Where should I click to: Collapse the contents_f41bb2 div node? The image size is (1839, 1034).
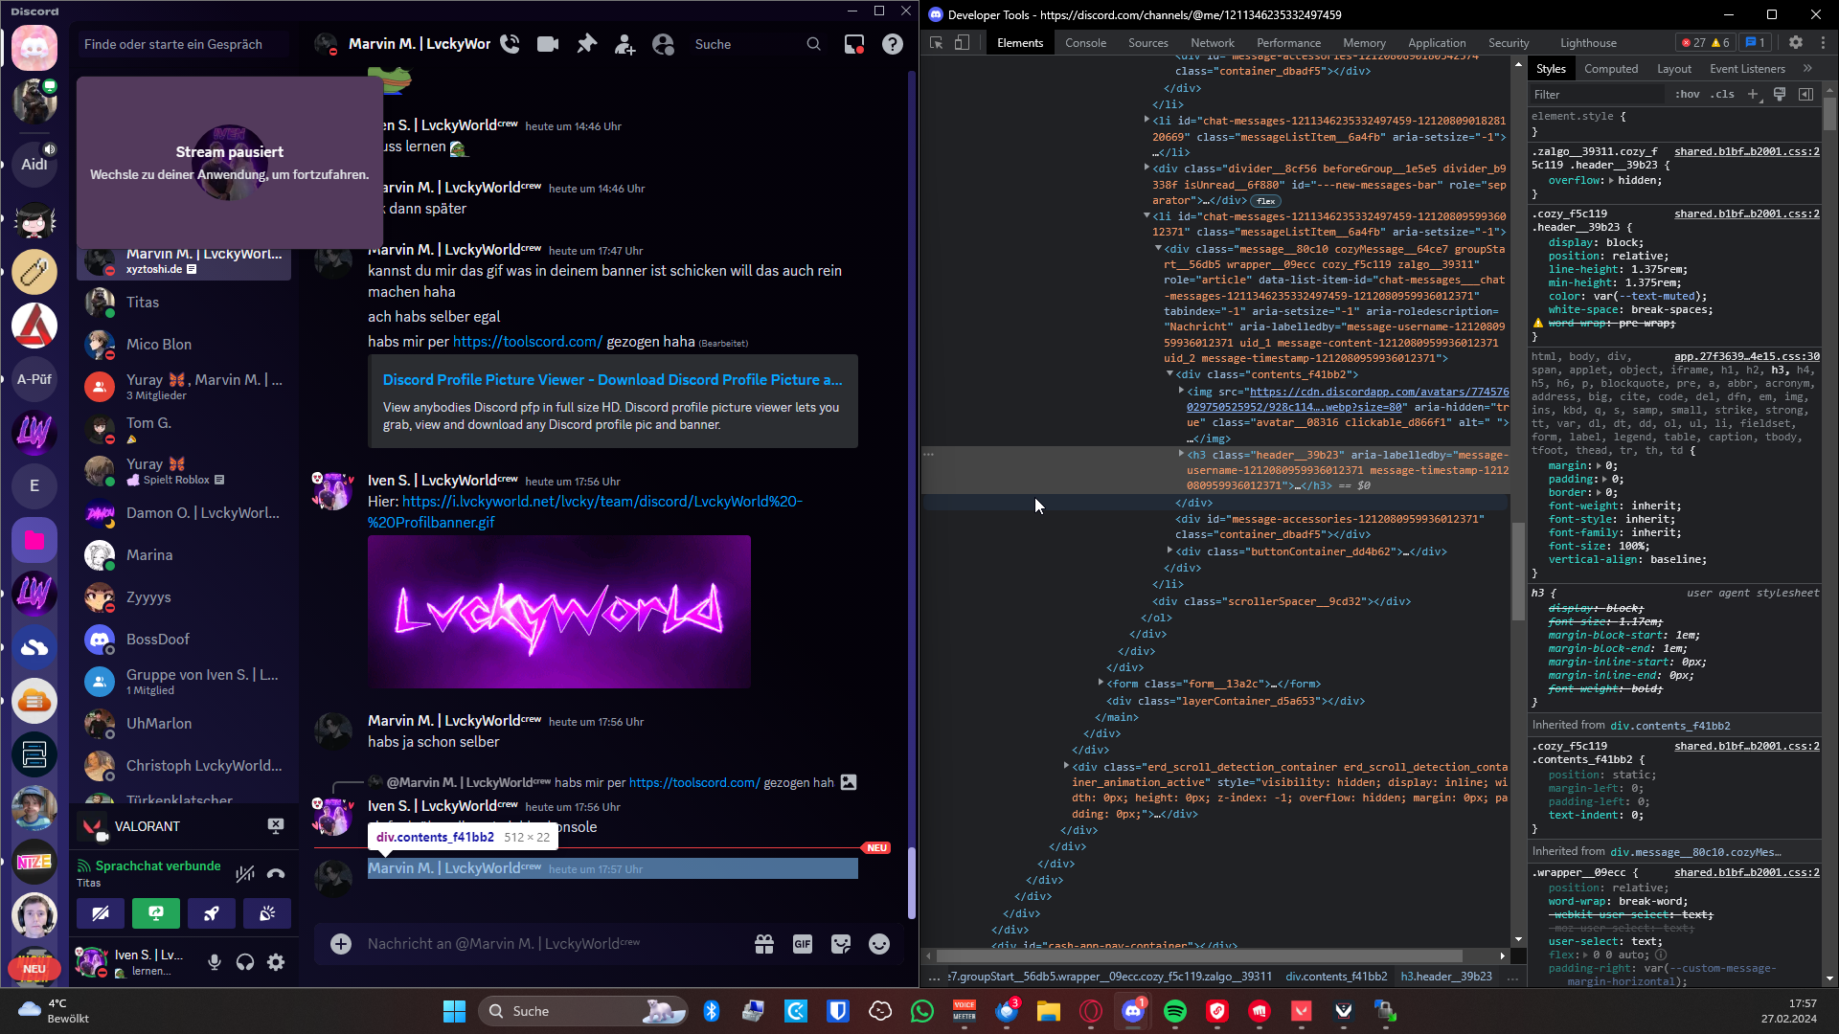(x=1169, y=374)
